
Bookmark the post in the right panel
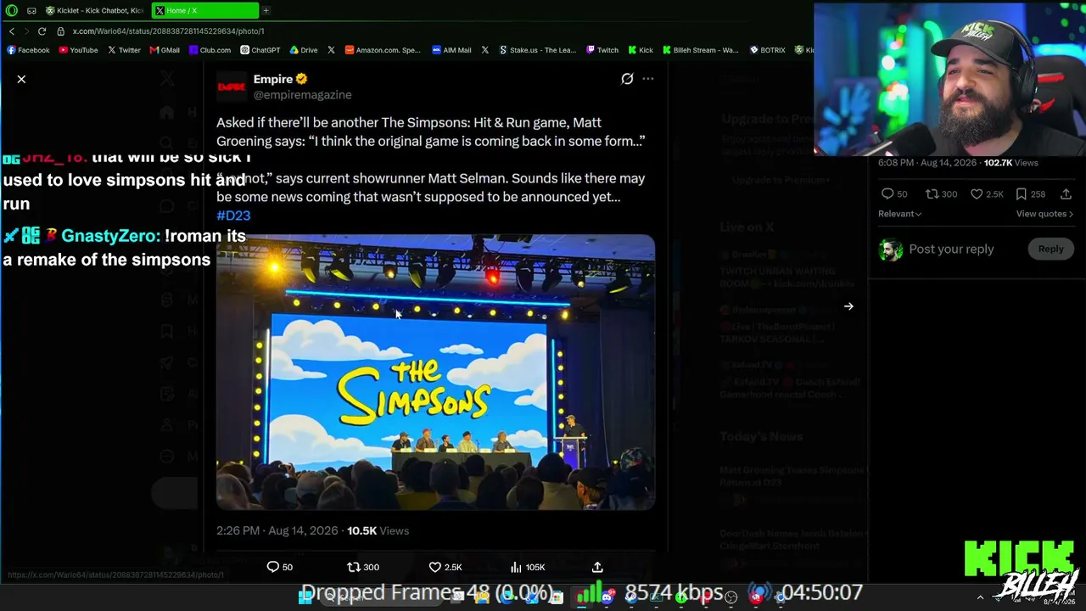1022,194
